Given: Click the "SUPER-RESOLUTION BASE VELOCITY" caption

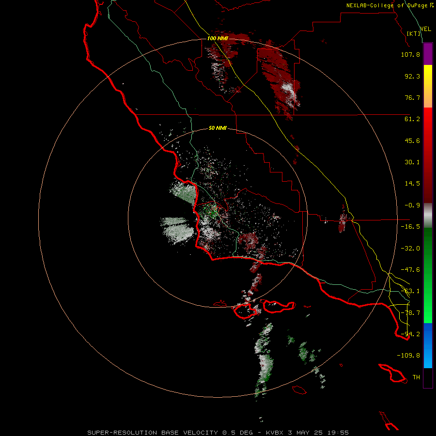Looking at the screenshot, I should [x=153, y=433].
